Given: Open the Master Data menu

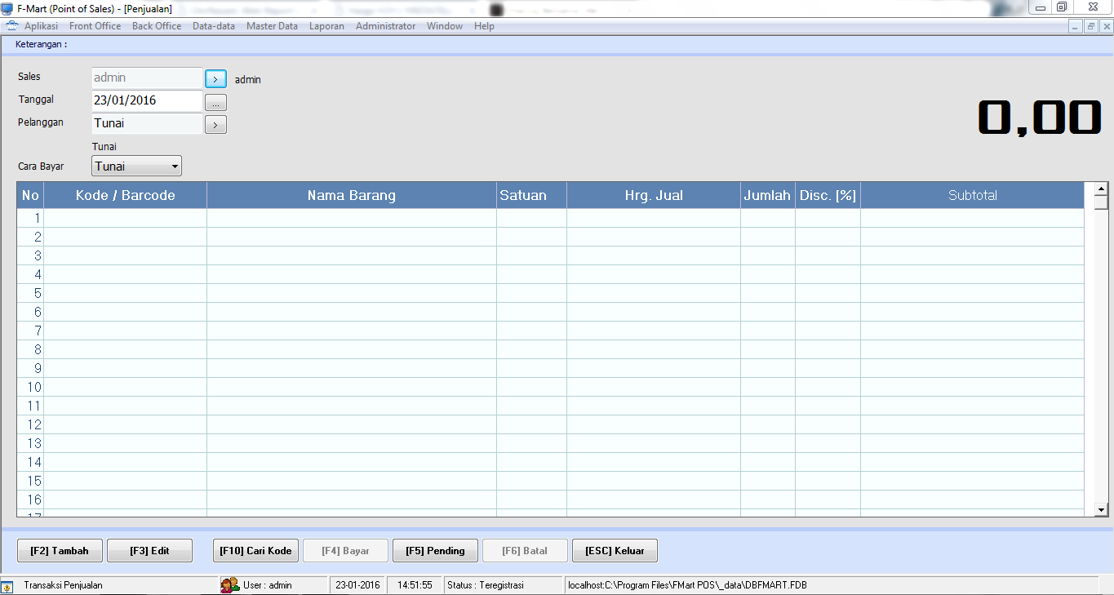Looking at the screenshot, I should [272, 26].
